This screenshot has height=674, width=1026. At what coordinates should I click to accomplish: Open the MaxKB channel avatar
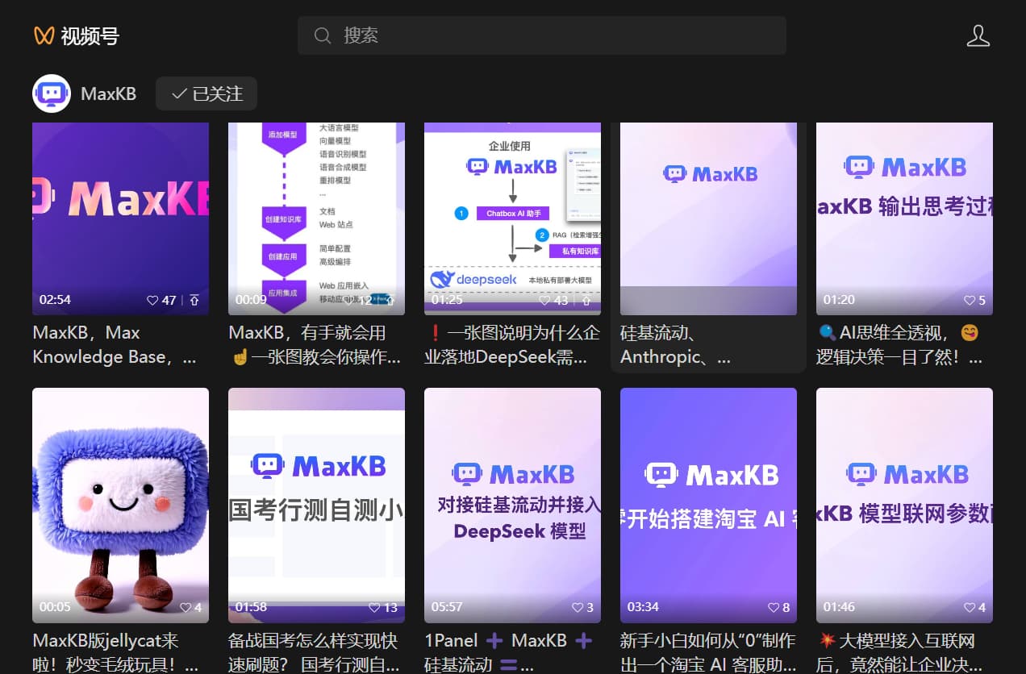(x=52, y=94)
